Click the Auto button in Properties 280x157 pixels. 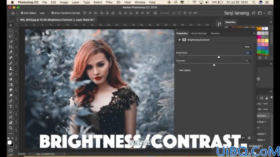click(x=247, y=47)
